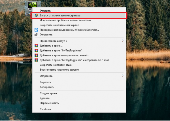Image resolution: width=170 pixels, height=121 pixels.
Task: Click the Windows Defender scan icon
Action: coord(36,30)
